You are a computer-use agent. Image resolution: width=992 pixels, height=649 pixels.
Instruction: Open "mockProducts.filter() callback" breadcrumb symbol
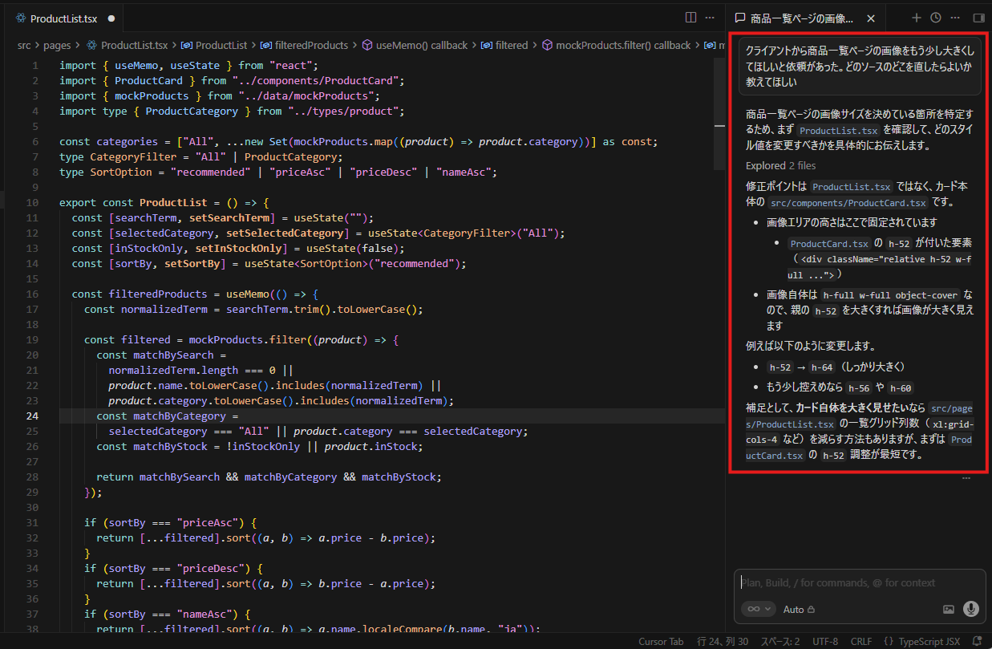click(617, 45)
